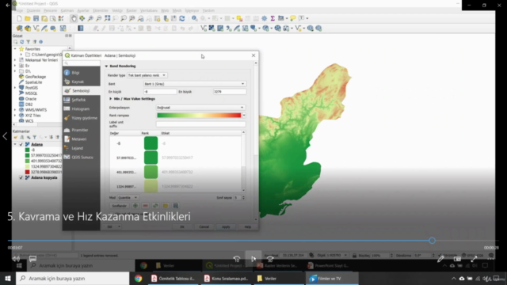Click the Open Project folder icon
The image size is (507, 285).
[x=28, y=18]
